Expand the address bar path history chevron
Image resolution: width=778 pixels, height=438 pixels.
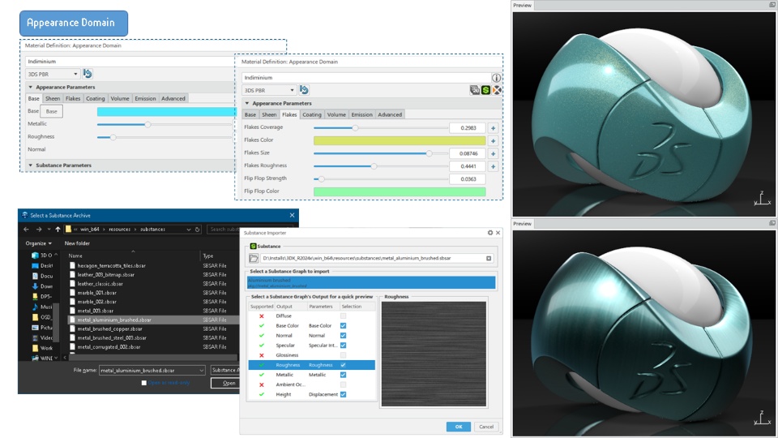(189, 229)
